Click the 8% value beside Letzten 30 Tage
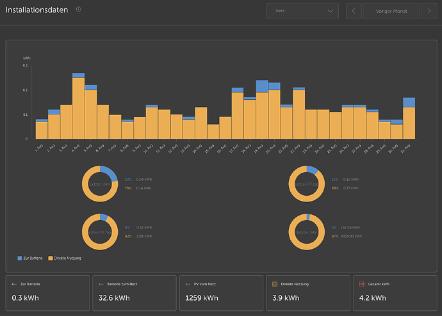This screenshot has width=442, height=316. point(127,228)
